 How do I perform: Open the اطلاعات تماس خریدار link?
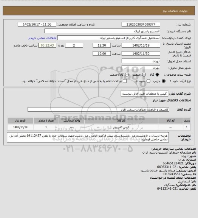42,38
